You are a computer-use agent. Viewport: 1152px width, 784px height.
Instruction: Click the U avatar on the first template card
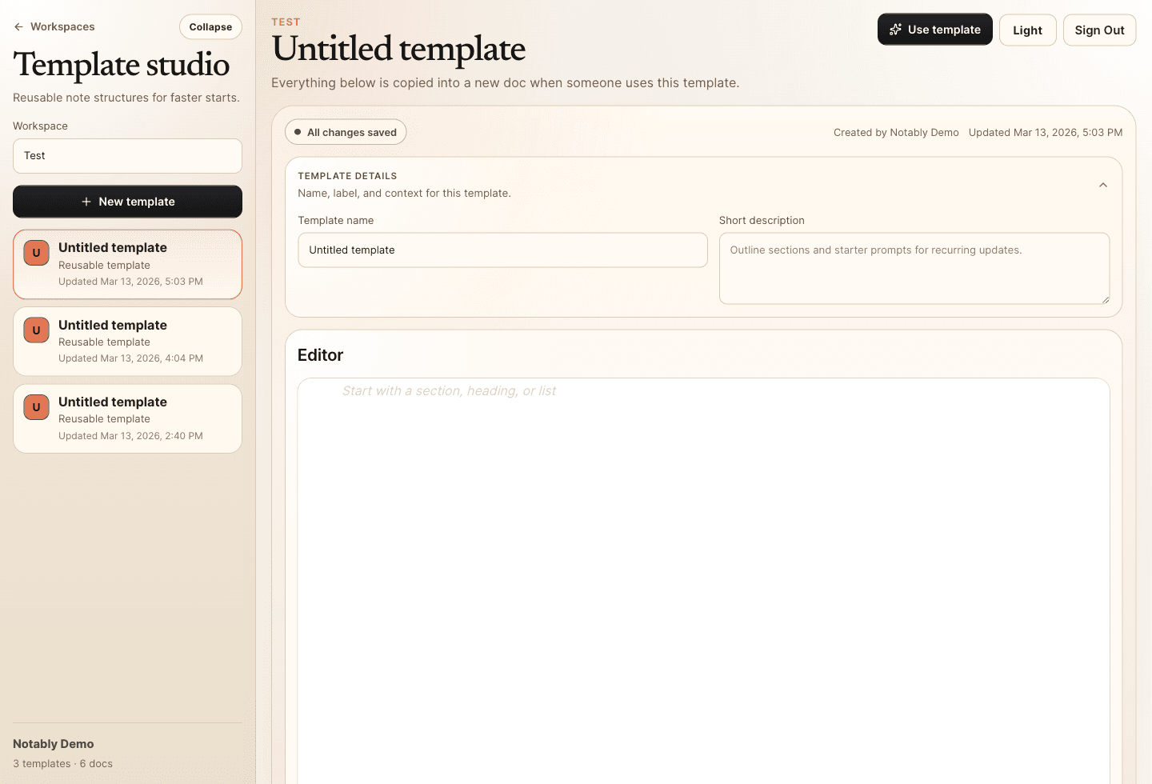36,252
